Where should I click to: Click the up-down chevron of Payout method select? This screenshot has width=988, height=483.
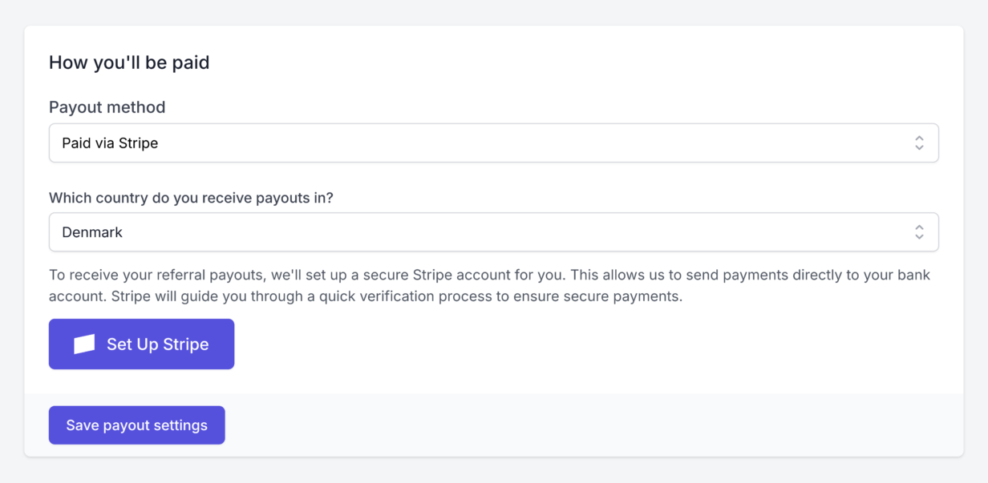click(919, 143)
